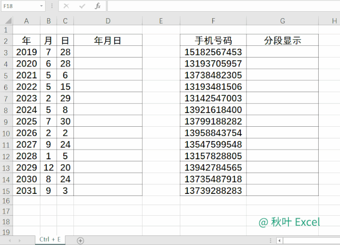Click cell containing 2031
Viewport: 340px width, 245px height.
27,191
